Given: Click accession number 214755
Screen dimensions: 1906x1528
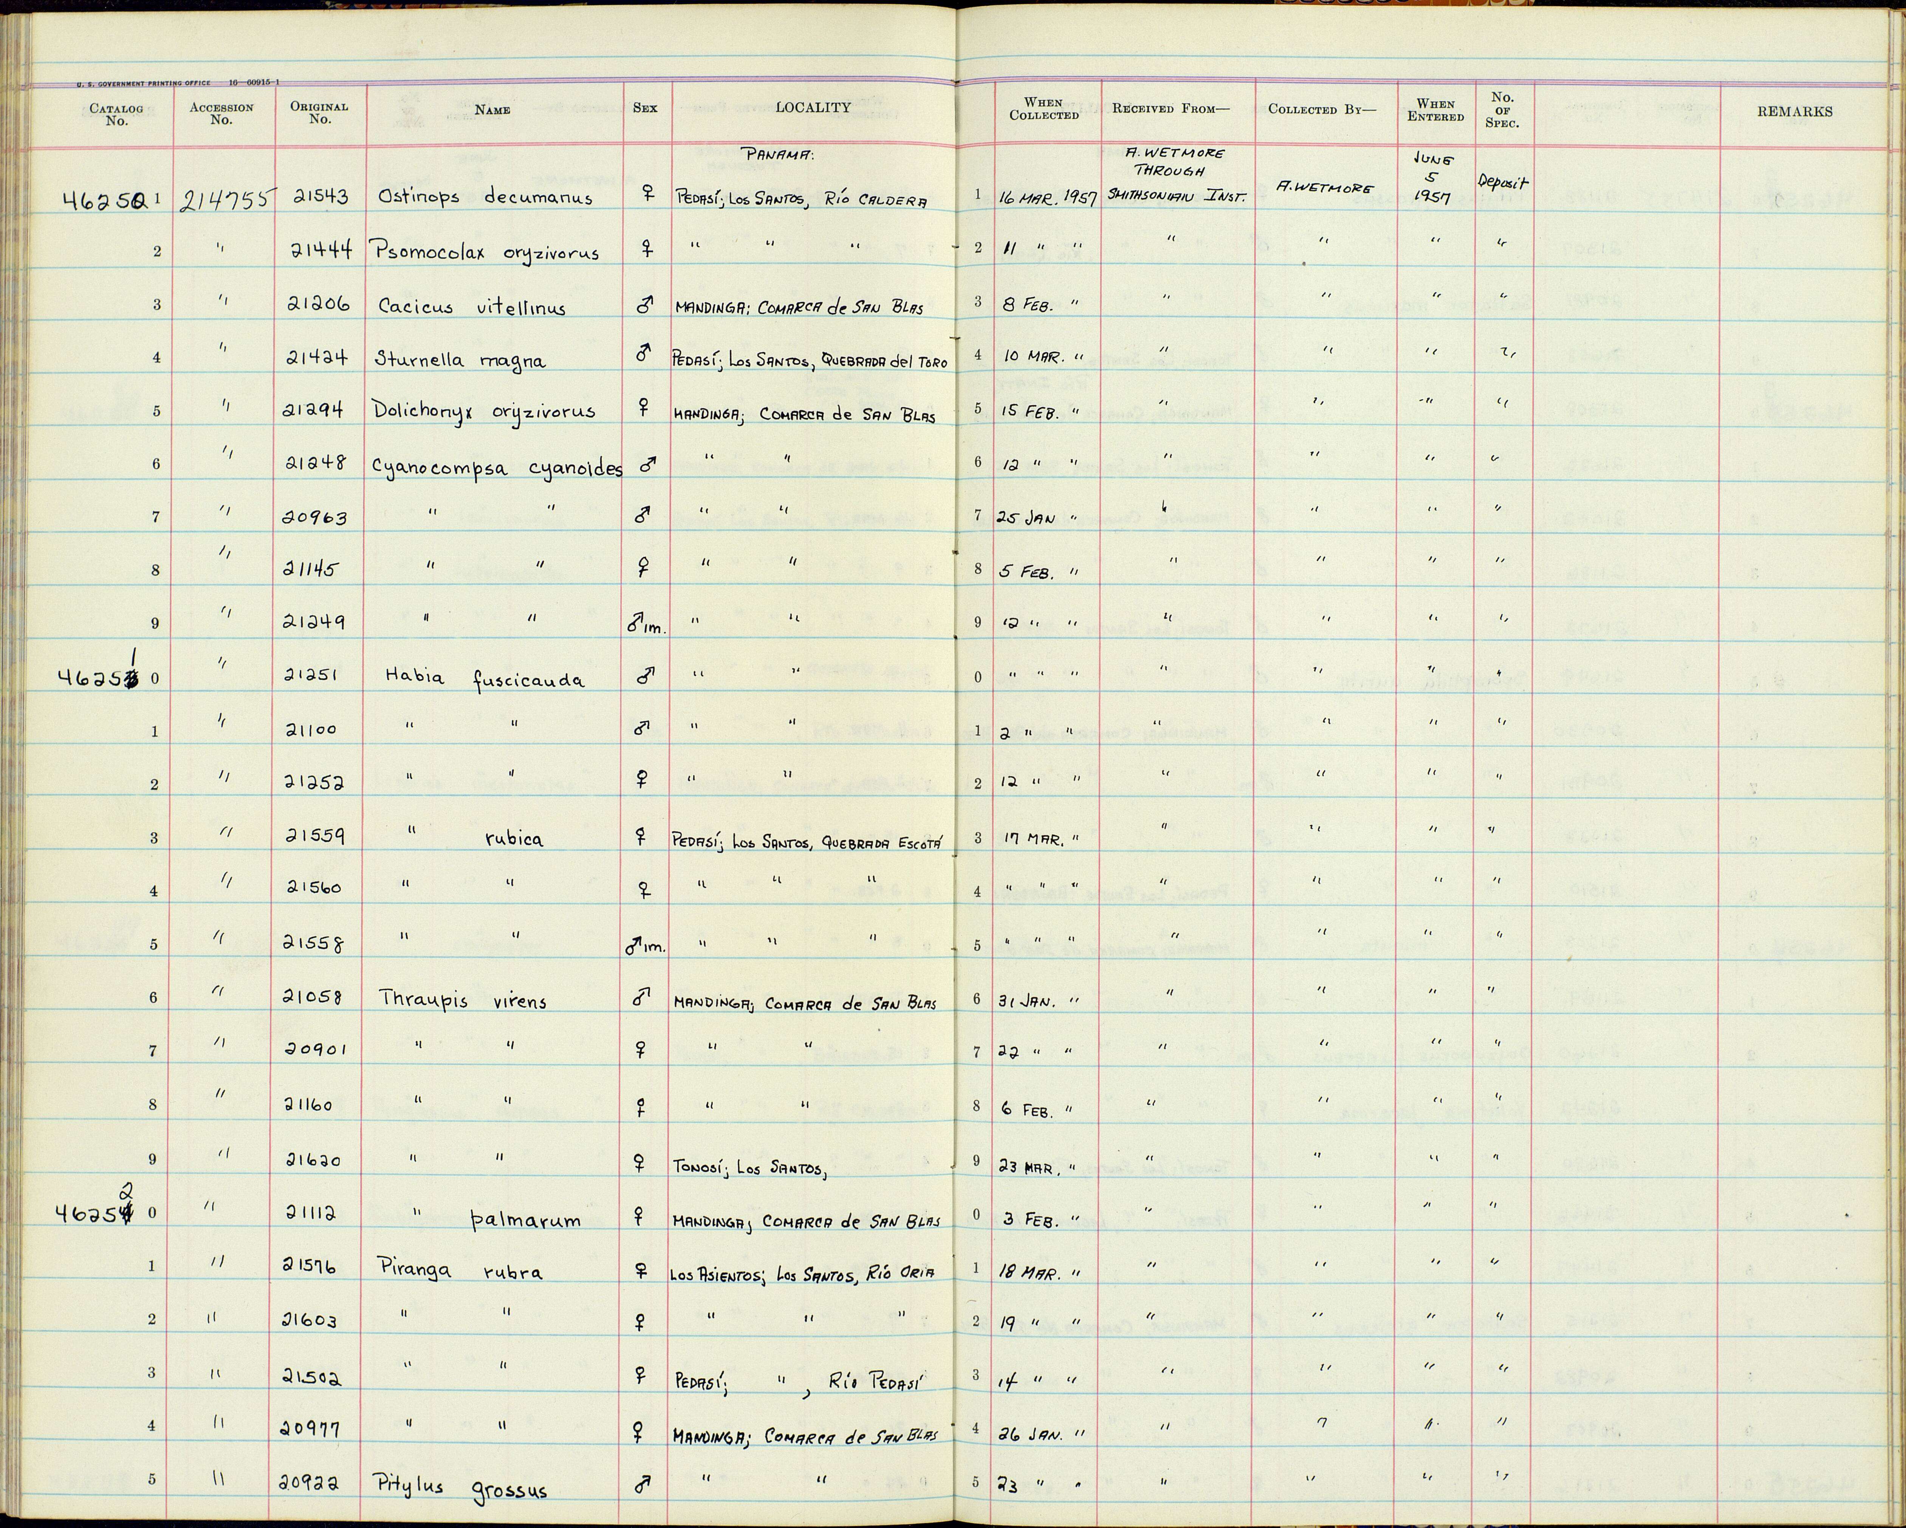Looking at the screenshot, I should (228, 200).
